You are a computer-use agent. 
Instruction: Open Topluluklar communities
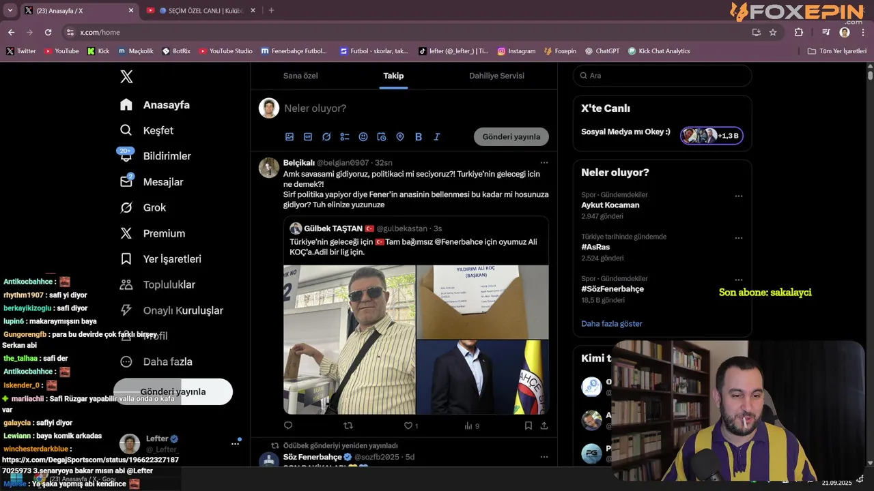[158, 285]
